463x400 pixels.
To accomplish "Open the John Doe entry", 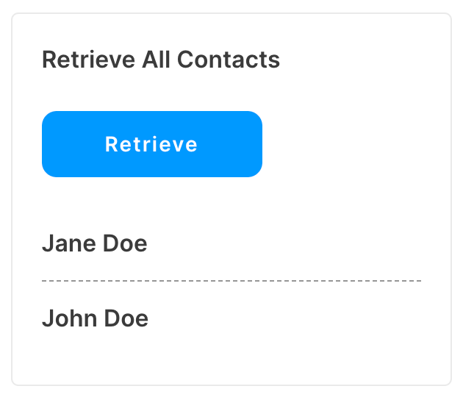I will tap(95, 318).
